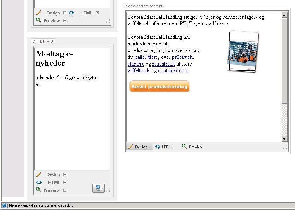Open the stablere link
Image resolution: width=295 pixels, height=210 pixels.
click(x=136, y=64)
